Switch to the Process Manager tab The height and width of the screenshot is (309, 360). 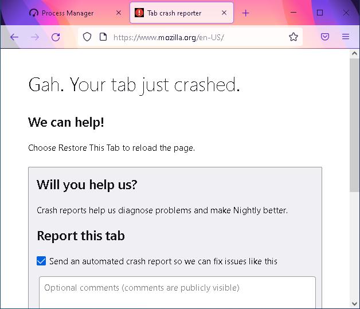[x=67, y=13]
